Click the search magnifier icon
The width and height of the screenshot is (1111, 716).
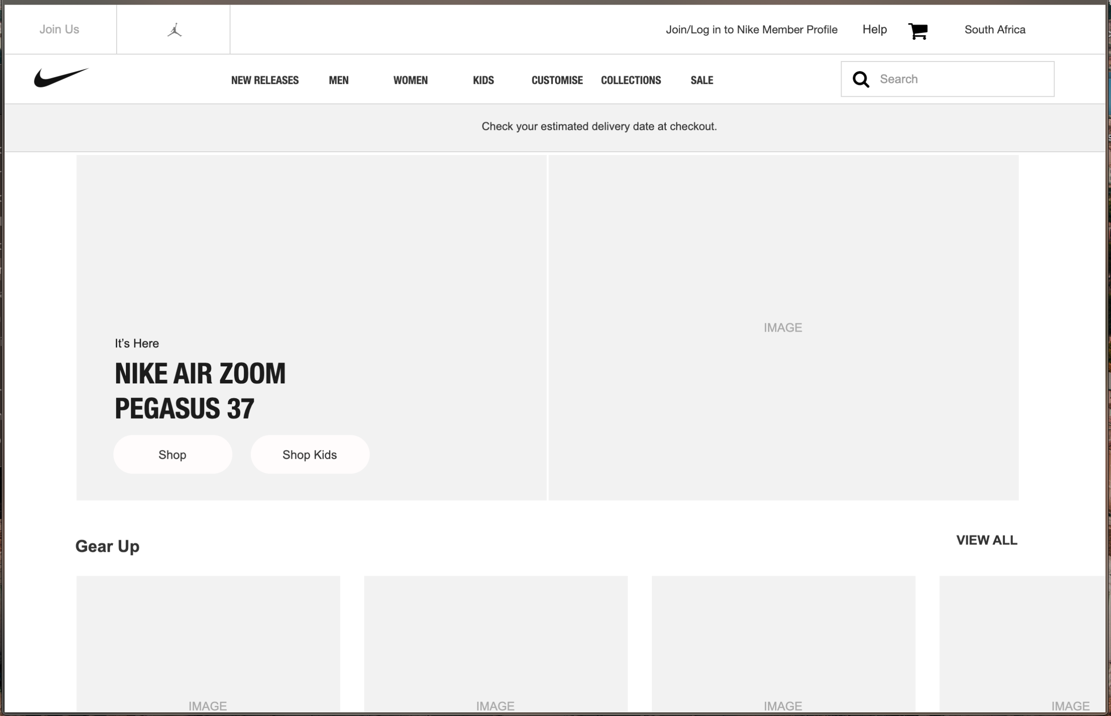coord(861,79)
